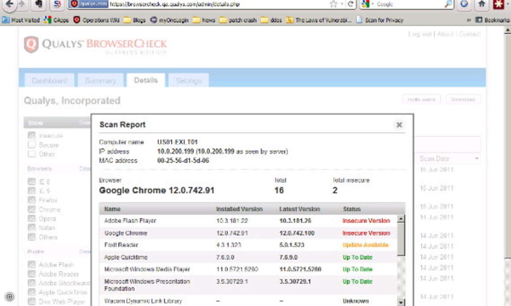Switch to the Summary tab
This screenshot has width=511, height=306.
[x=100, y=80]
